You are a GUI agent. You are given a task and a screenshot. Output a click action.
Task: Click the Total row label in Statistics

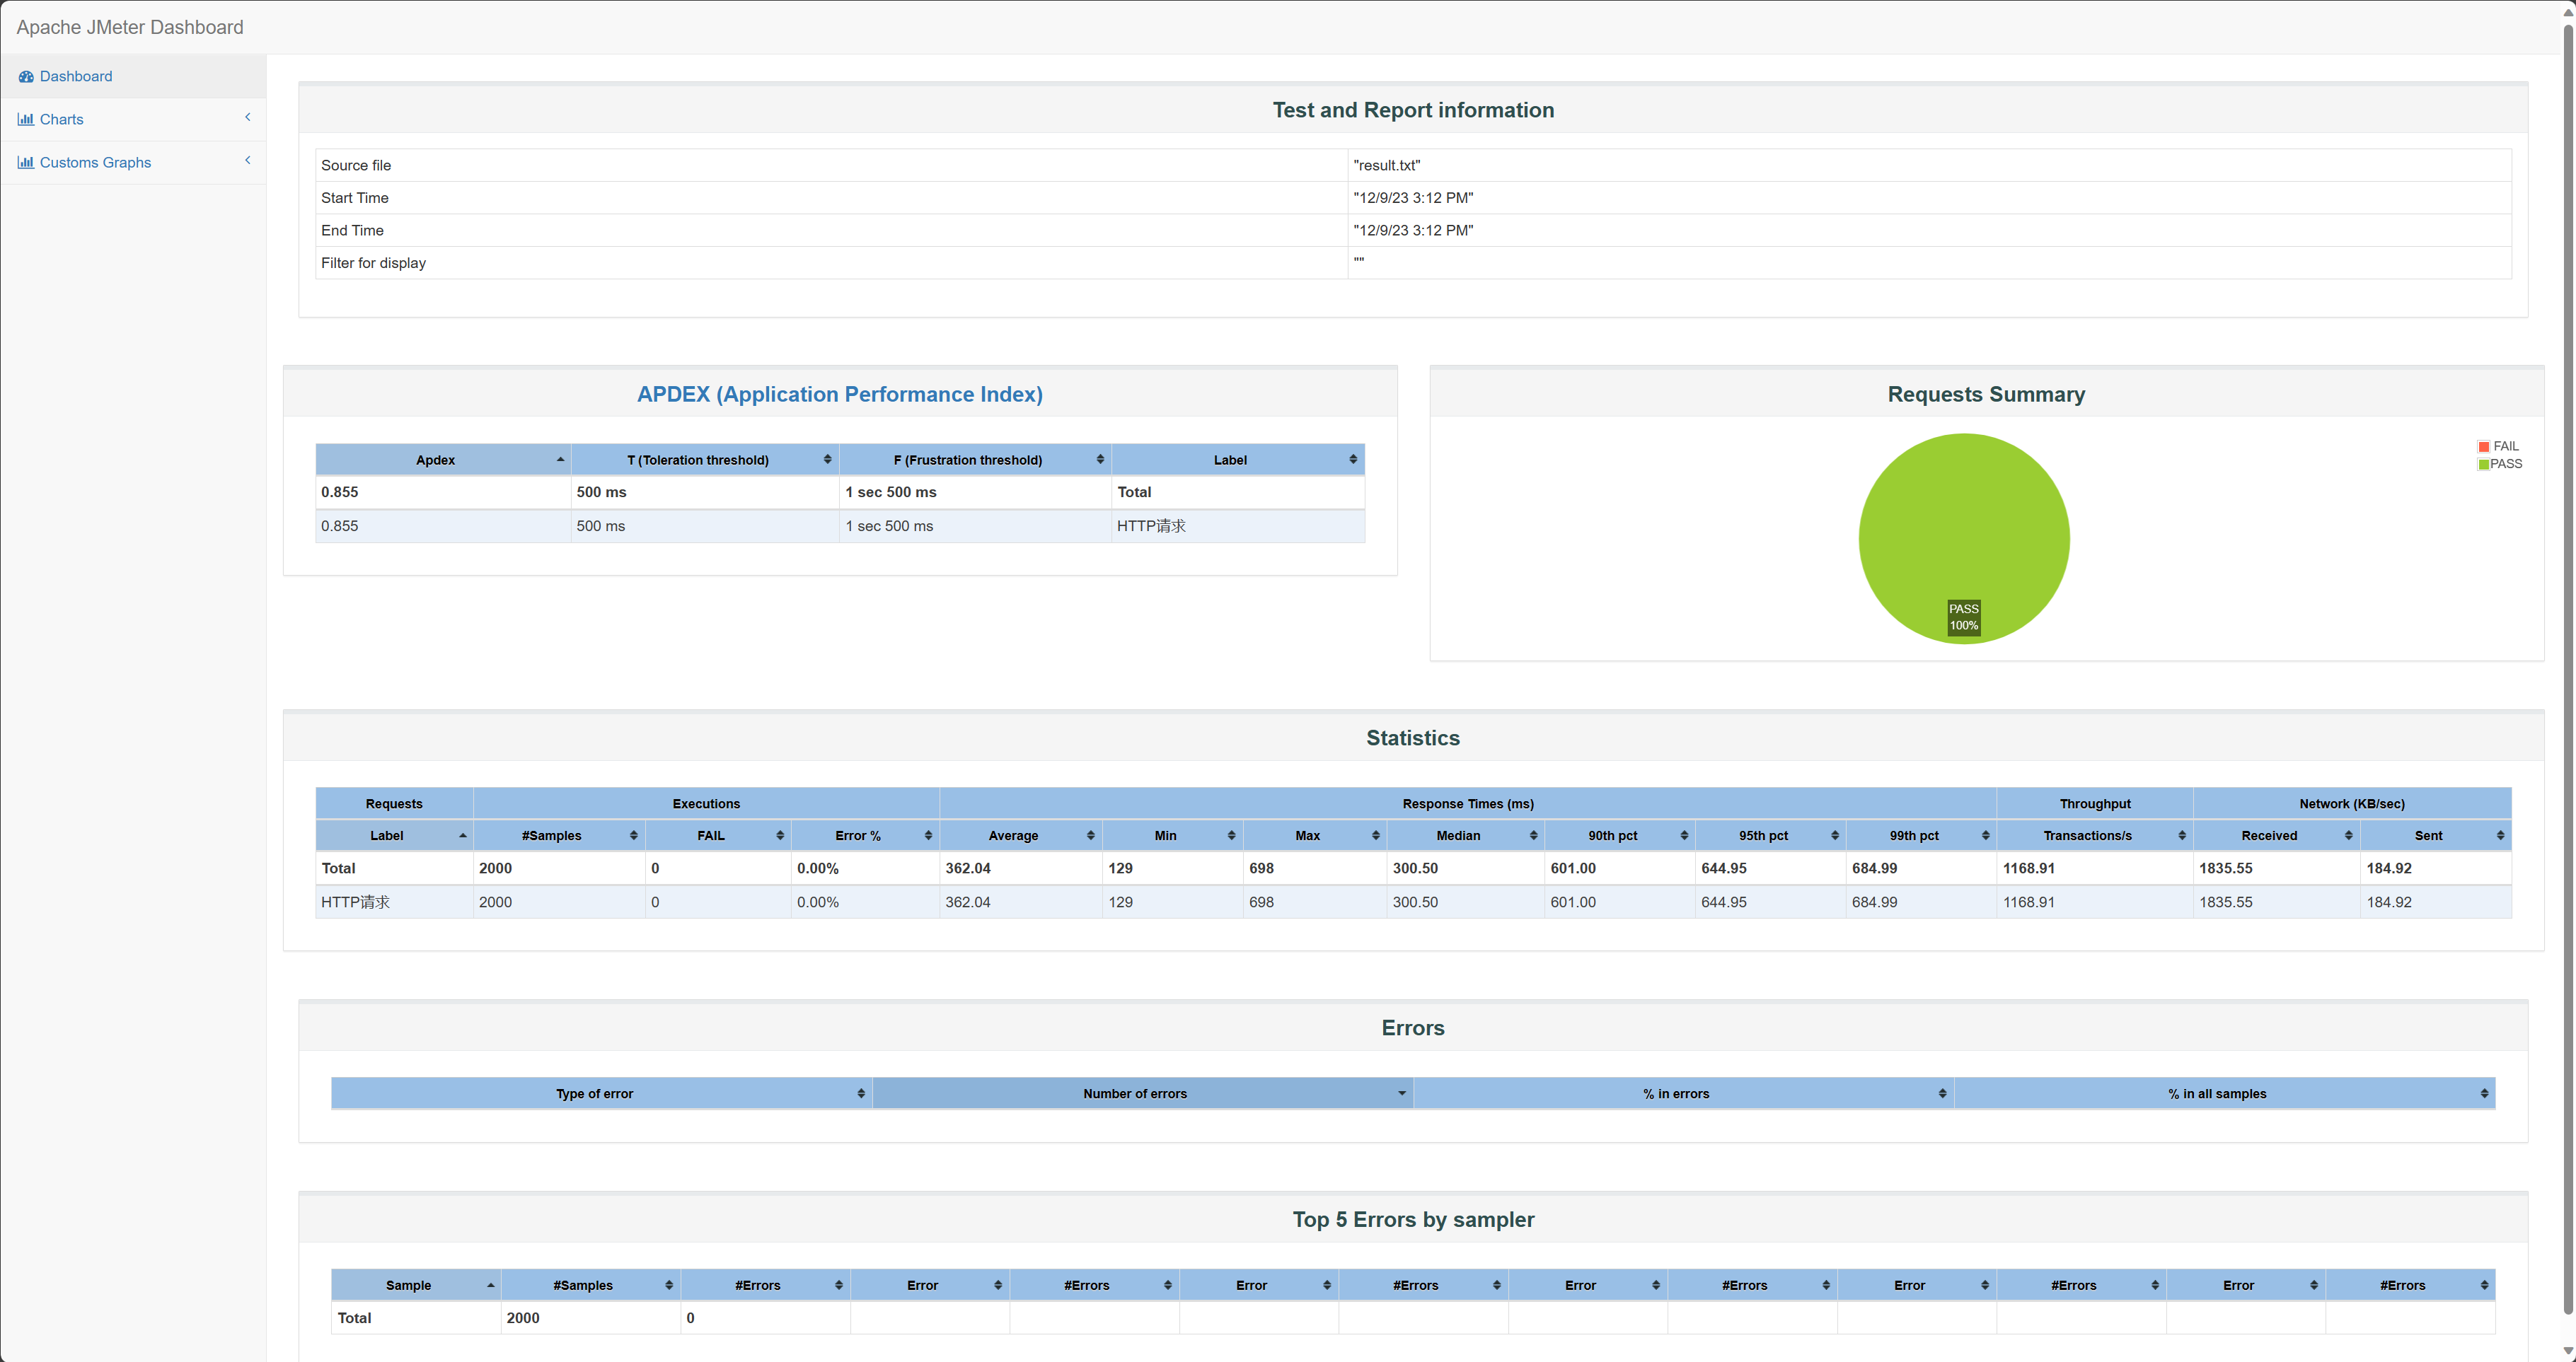338,868
